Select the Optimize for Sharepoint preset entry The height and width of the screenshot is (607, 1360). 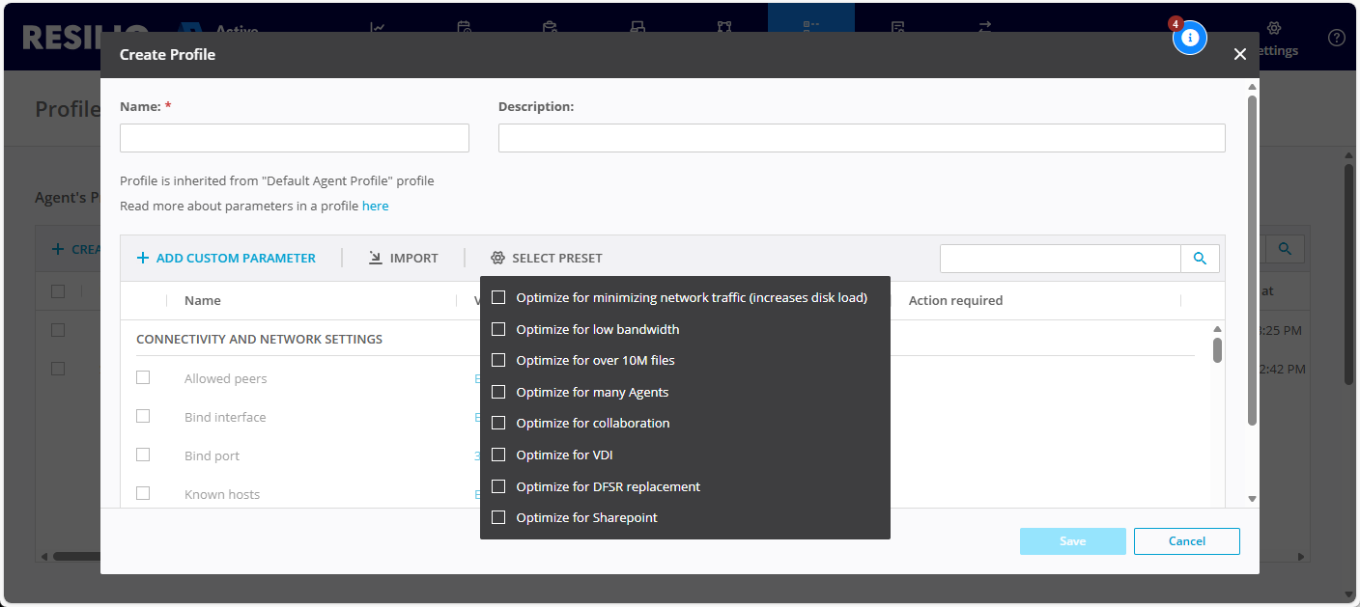tap(586, 518)
